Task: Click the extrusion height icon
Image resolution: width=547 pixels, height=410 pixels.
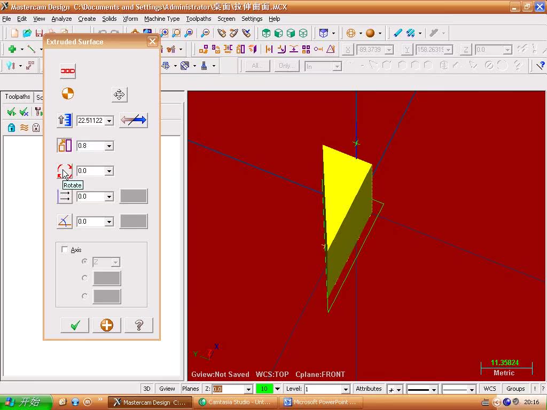Action: click(65, 120)
